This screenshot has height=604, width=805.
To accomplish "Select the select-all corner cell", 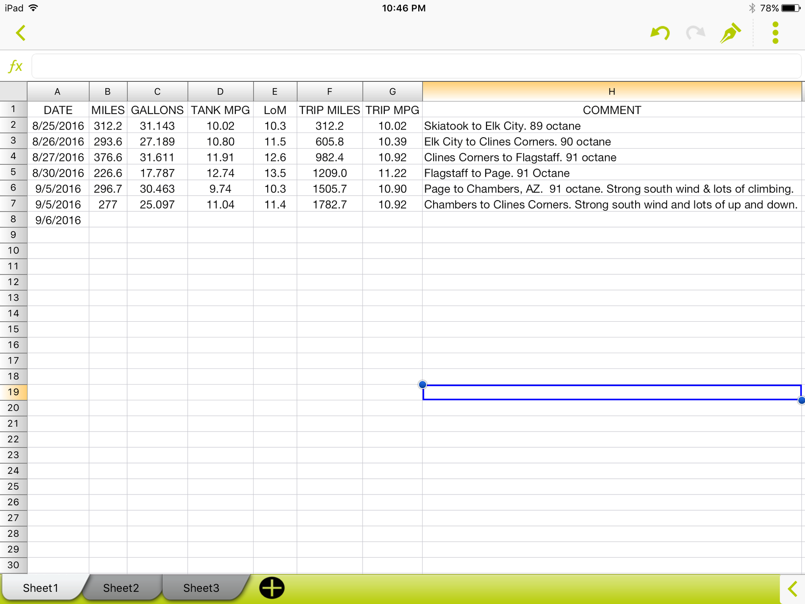I will pos(13,91).
